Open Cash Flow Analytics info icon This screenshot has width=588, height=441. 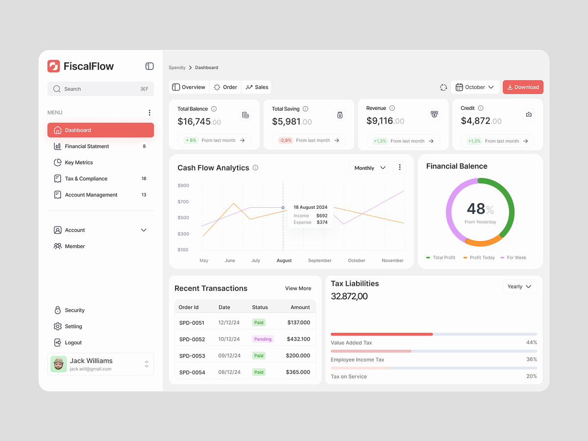(255, 168)
